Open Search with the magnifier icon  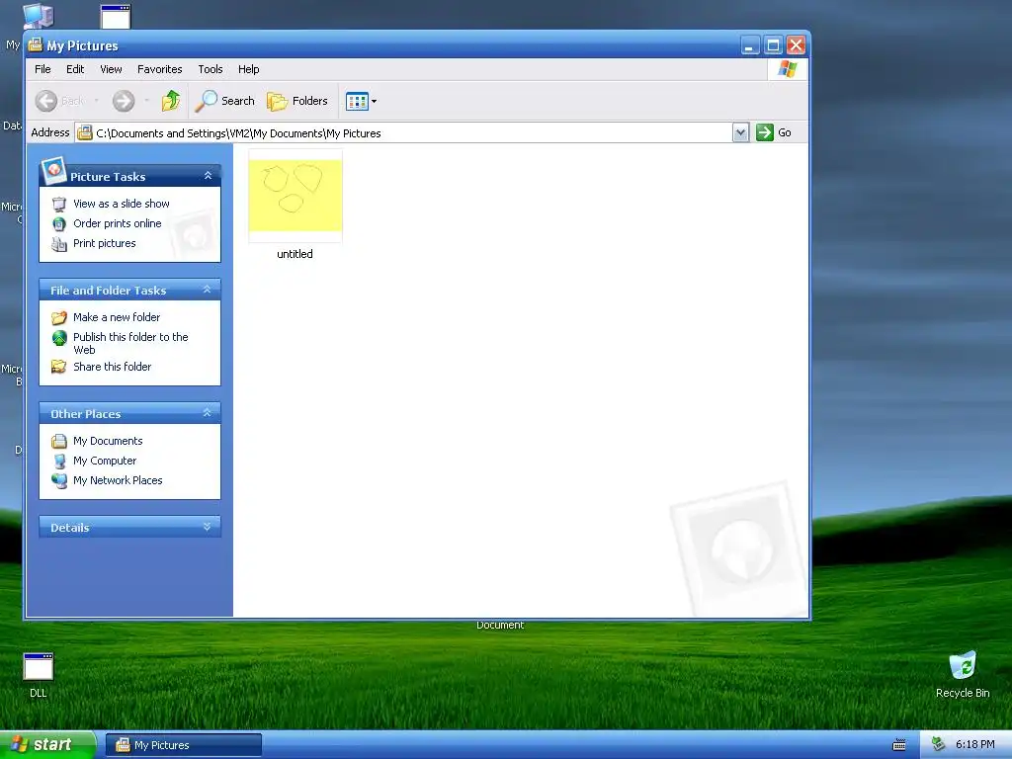225,101
